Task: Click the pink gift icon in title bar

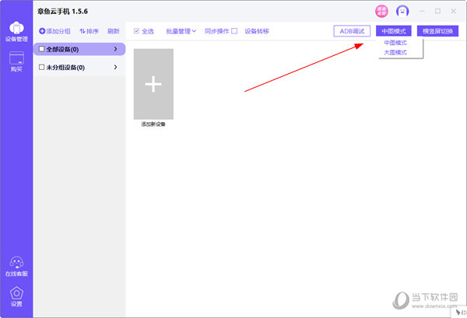Action: tap(381, 12)
